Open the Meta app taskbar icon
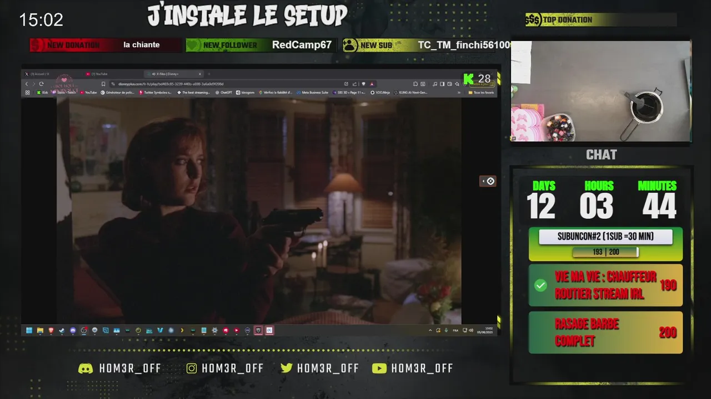The width and height of the screenshot is (711, 399). tap(269, 330)
